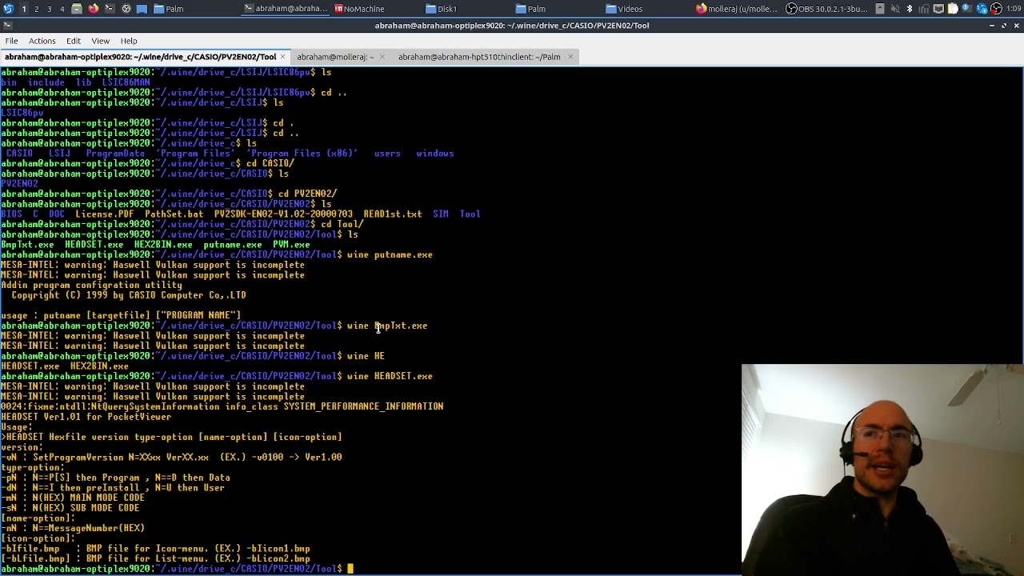Viewport: 1024px width, 576px height.
Task: Switch to virtual desktop 4
Action: tap(62, 9)
